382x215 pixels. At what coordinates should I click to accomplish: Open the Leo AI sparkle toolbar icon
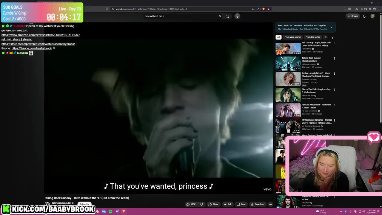pos(370,9)
